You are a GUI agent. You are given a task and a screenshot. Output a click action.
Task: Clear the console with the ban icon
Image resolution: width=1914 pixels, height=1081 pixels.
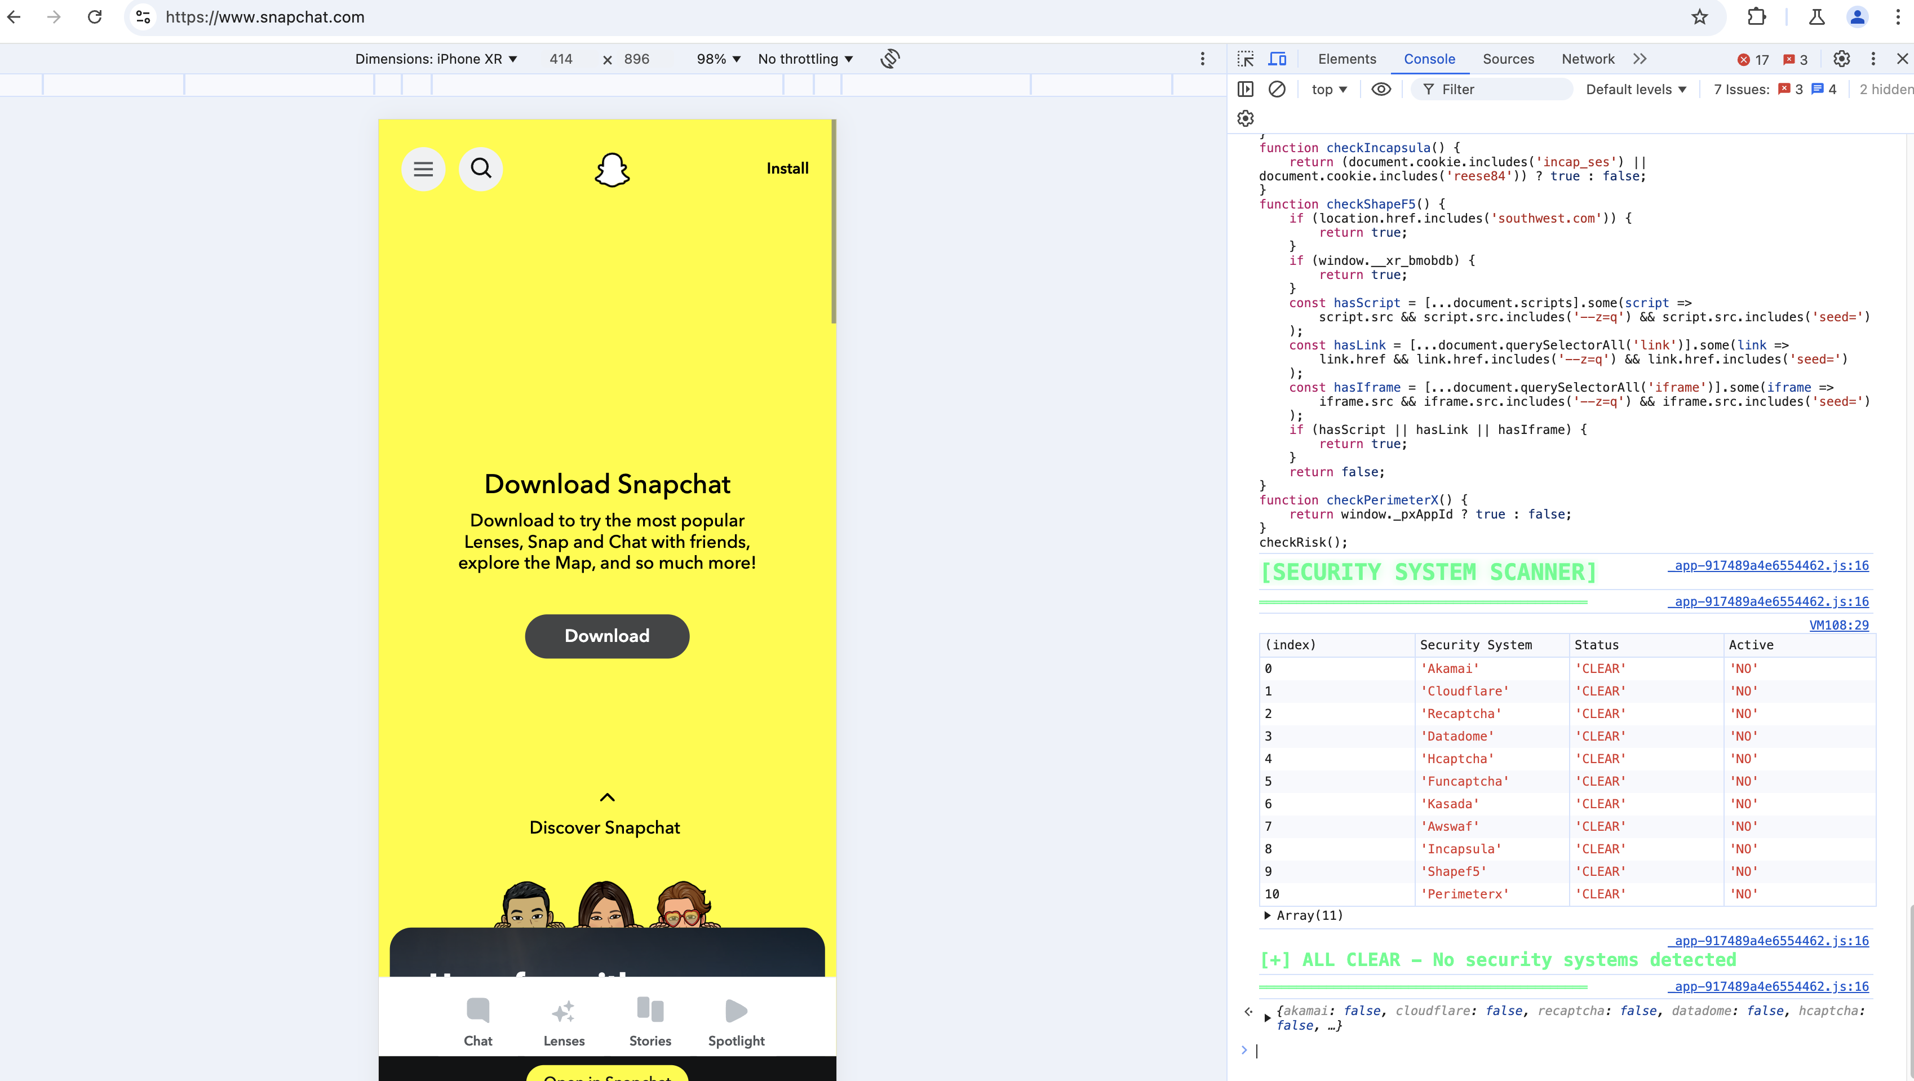1277,89
